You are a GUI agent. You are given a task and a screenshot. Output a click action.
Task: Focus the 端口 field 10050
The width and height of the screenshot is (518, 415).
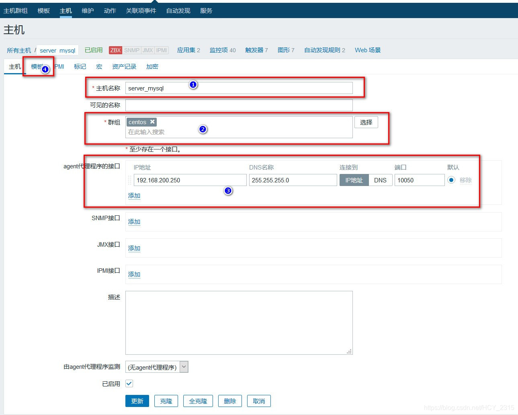[x=420, y=180]
